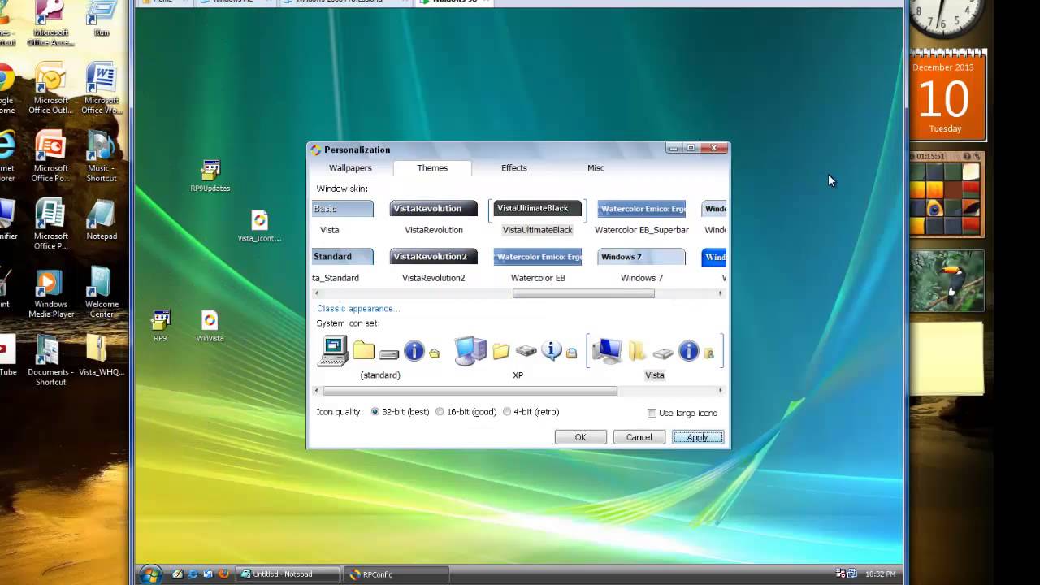Choose 16-bit (good) icon quality
This screenshot has height=585, width=1040.
click(x=466, y=412)
